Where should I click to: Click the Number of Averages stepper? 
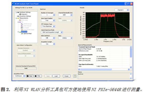54,15
